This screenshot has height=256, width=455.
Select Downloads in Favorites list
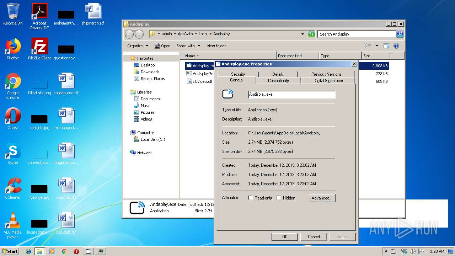[150, 72]
